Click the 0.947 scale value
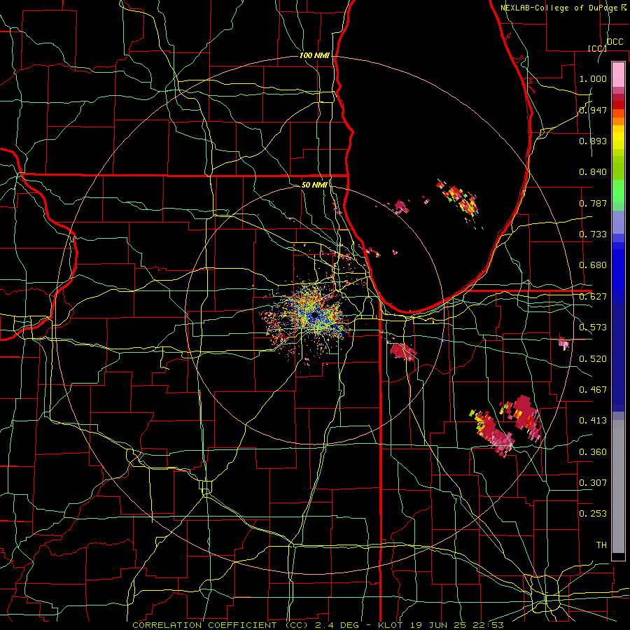This screenshot has height=630, width=630. point(593,110)
